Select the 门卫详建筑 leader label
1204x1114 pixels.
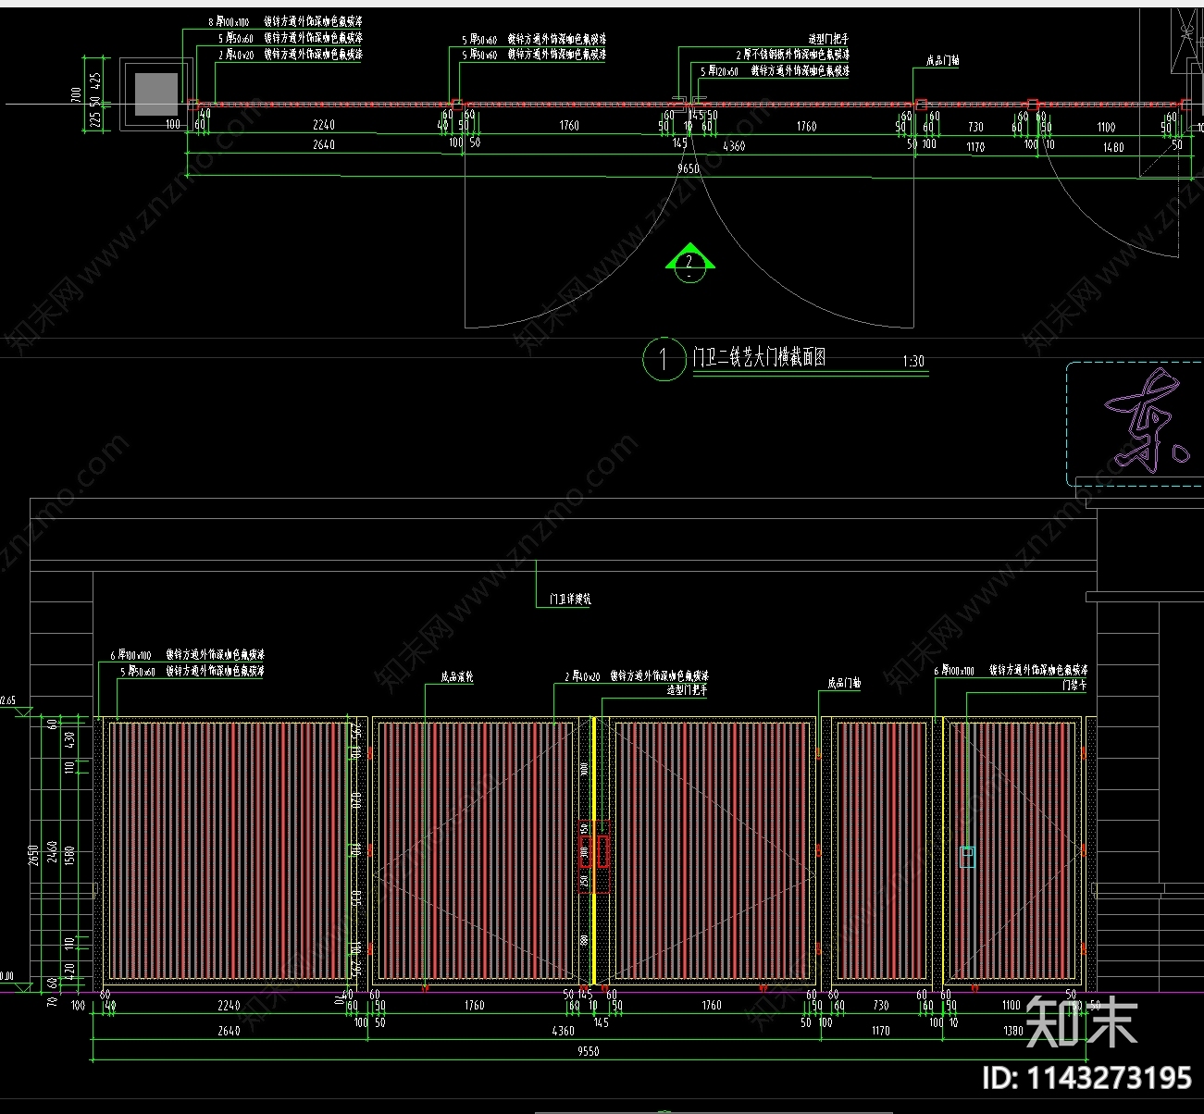(569, 600)
